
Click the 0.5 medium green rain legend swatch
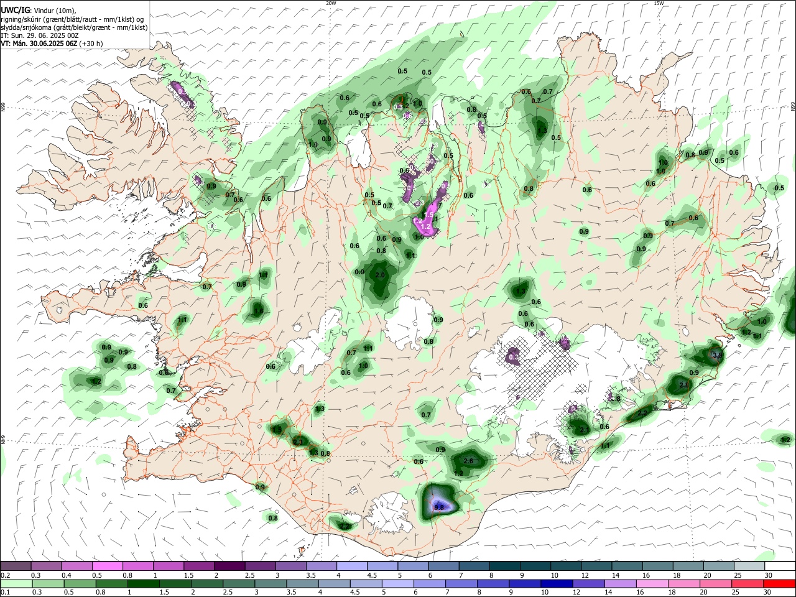pyautogui.click(x=80, y=583)
